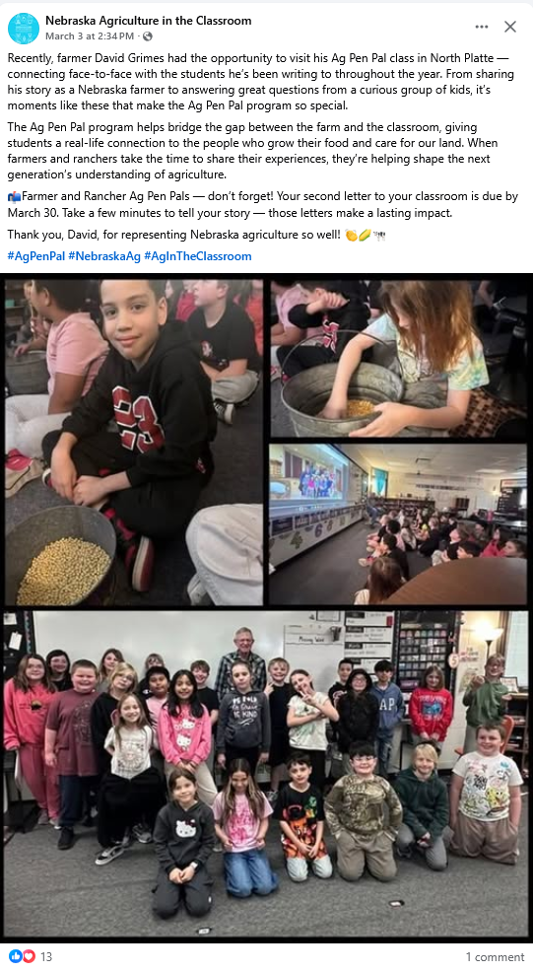Open Nebraska Agriculture in the Classroom profile picture
Image resolution: width=533 pixels, height=972 pixels.
[x=24, y=28]
